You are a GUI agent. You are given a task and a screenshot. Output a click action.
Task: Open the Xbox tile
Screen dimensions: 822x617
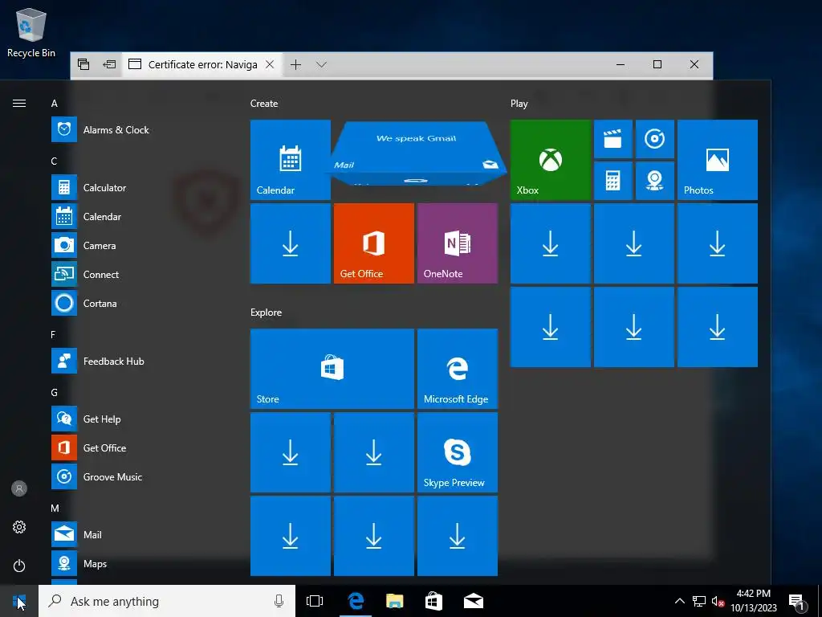click(551, 160)
